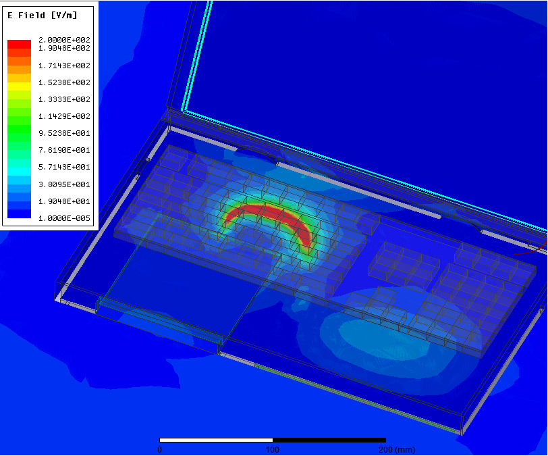Click the 1.7143E+002 legend label

(x=64, y=66)
